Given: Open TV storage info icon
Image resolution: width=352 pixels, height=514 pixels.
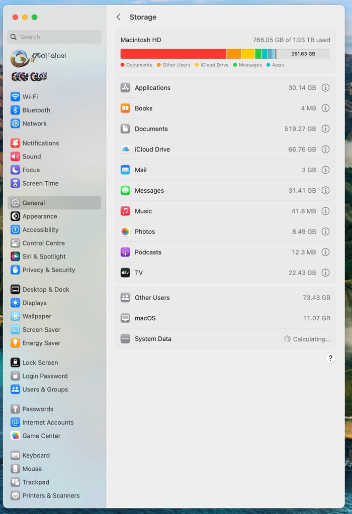Looking at the screenshot, I should pos(325,273).
